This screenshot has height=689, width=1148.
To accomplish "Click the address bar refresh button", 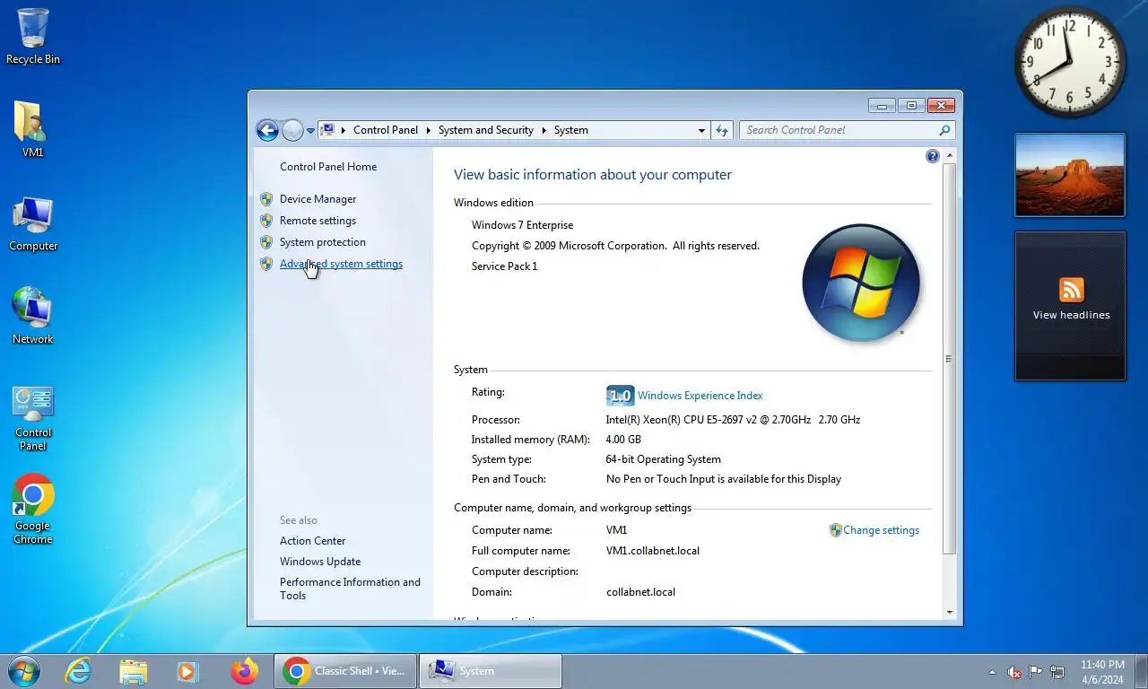I will 722,130.
